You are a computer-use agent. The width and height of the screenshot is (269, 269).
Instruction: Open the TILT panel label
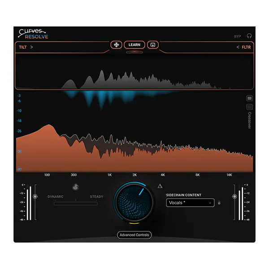click(x=23, y=47)
